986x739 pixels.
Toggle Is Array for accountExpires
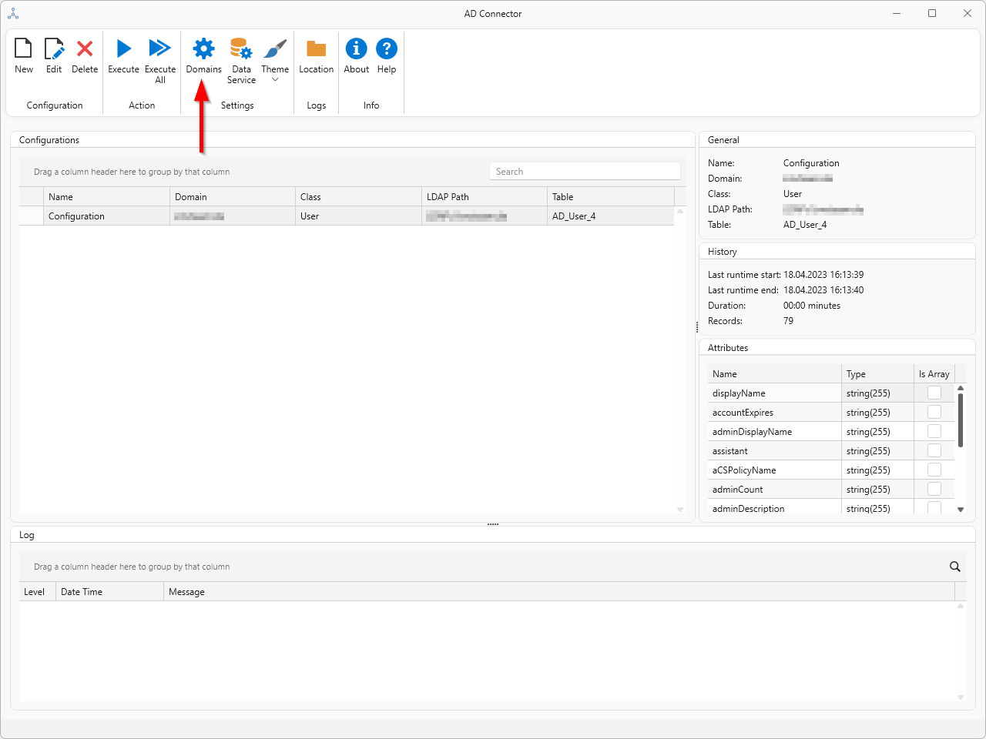point(934,412)
